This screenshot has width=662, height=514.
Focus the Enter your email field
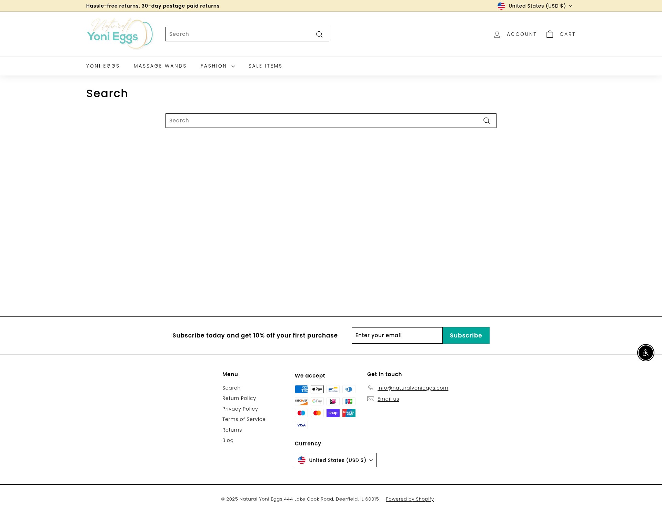pyautogui.click(x=397, y=335)
